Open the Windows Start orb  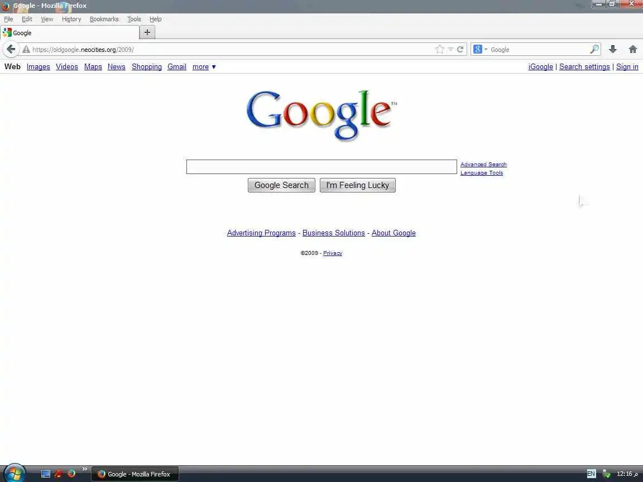click(x=14, y=474)
